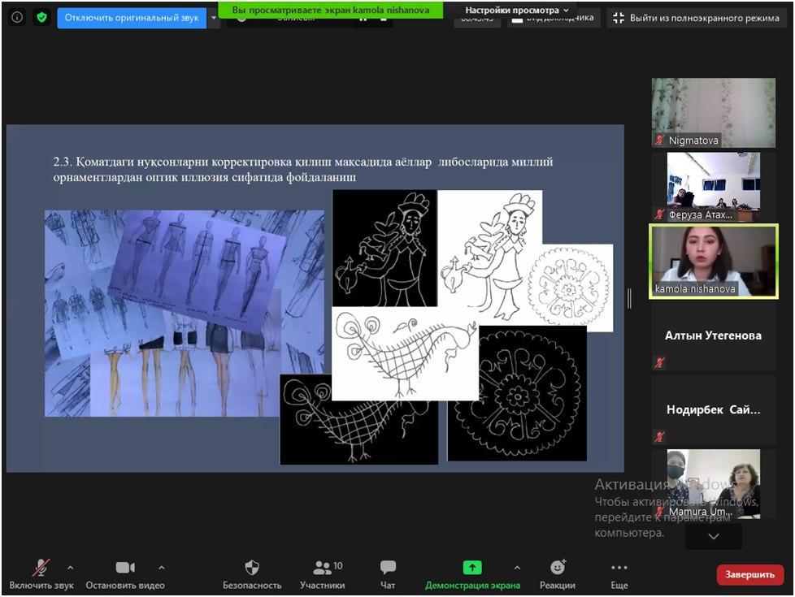Expand video options arrow beside Остановить видео
The image size is (795, 597).
(x=161, y=567)
